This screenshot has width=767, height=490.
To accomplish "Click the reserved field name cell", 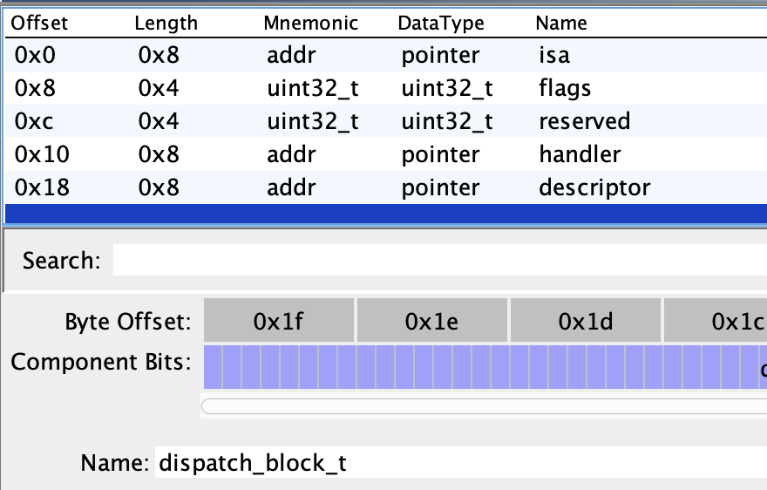I will [584, 121].
